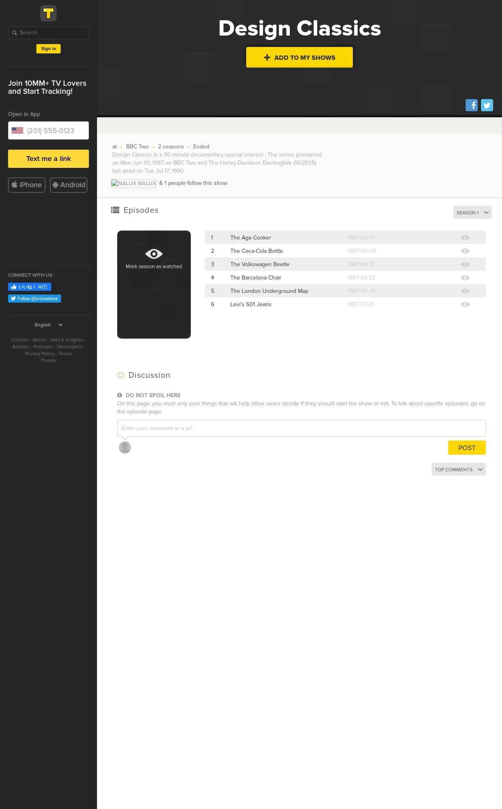
Task: Open the Contact footer link
Action: click(x=20, y=340)
